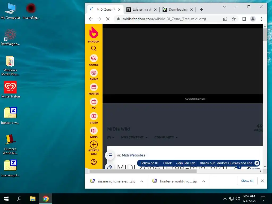The image size is (272, 204).
Task: Click Show all downloads button
Action: pos(247,181)
